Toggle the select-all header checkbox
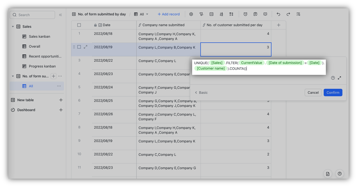357x187 pixels. coord(79,25)
